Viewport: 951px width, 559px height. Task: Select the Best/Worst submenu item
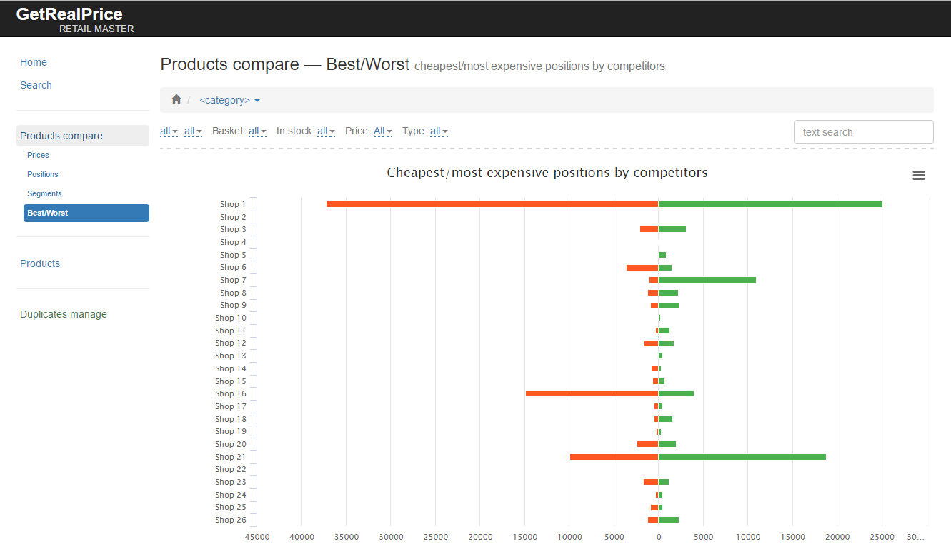[86, 213]
